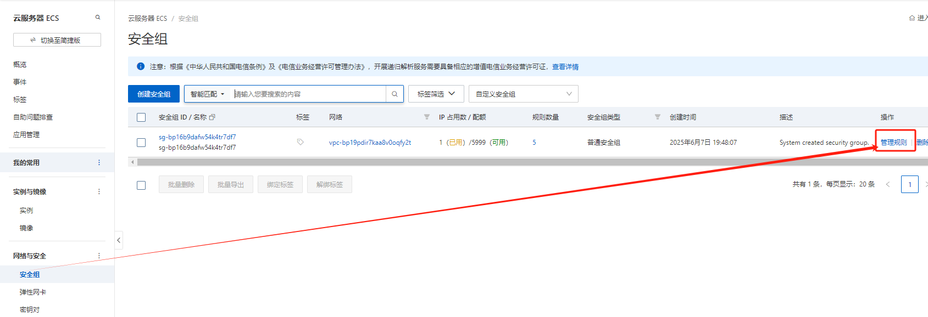The image size is (928, 317).
Task: Open the 智能匹配 dropdown
Action: click(x=208, y=94)
